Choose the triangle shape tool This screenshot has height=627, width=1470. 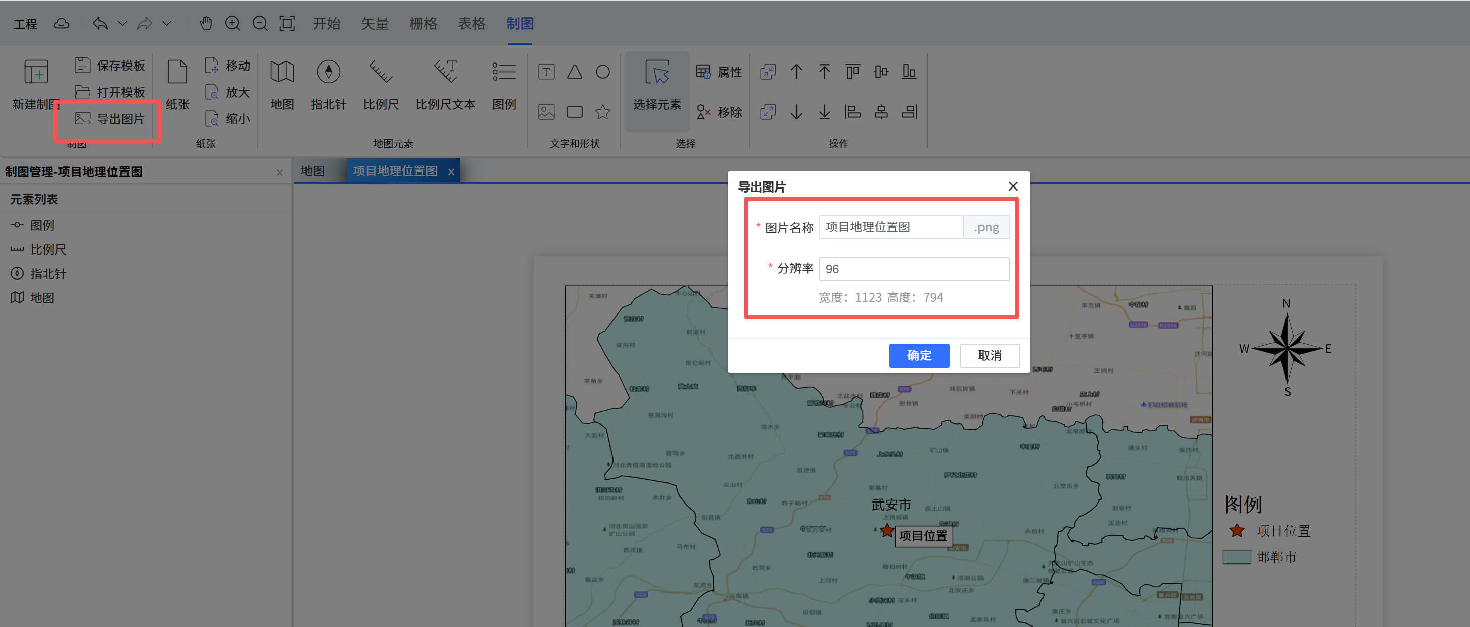coord(574,72)
